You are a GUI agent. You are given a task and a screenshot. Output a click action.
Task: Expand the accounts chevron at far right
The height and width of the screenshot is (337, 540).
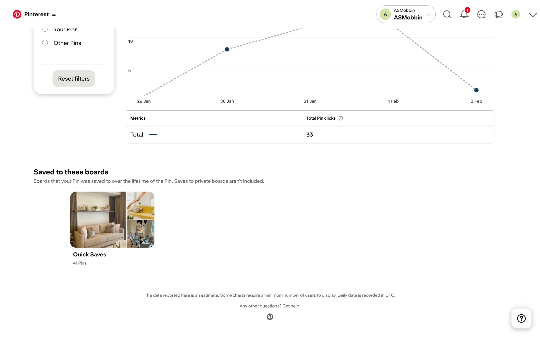click(532, 15)
